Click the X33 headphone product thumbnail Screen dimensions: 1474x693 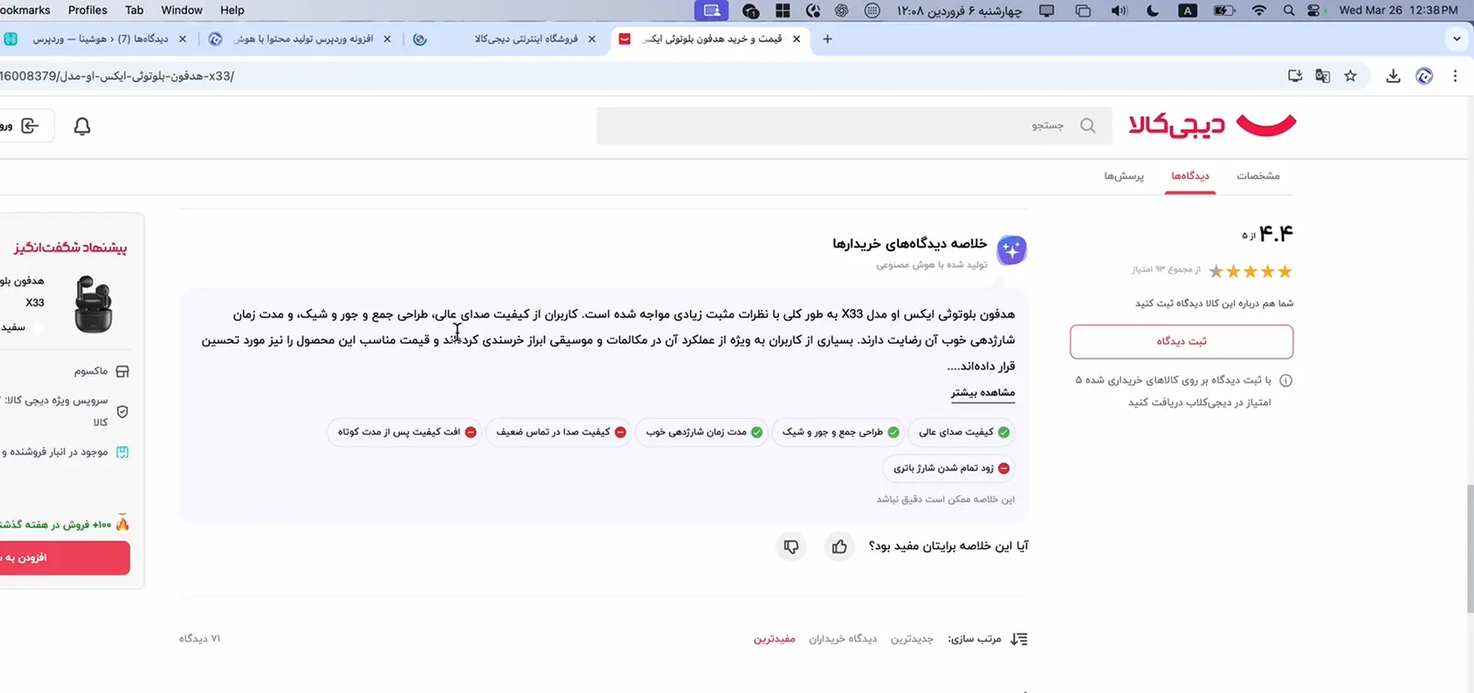pos(93,303)
